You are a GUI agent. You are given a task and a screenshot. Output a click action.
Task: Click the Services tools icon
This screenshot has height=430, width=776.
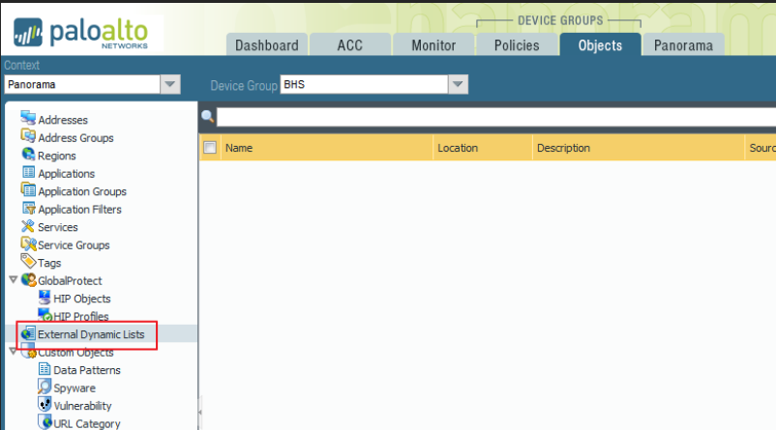28,226
